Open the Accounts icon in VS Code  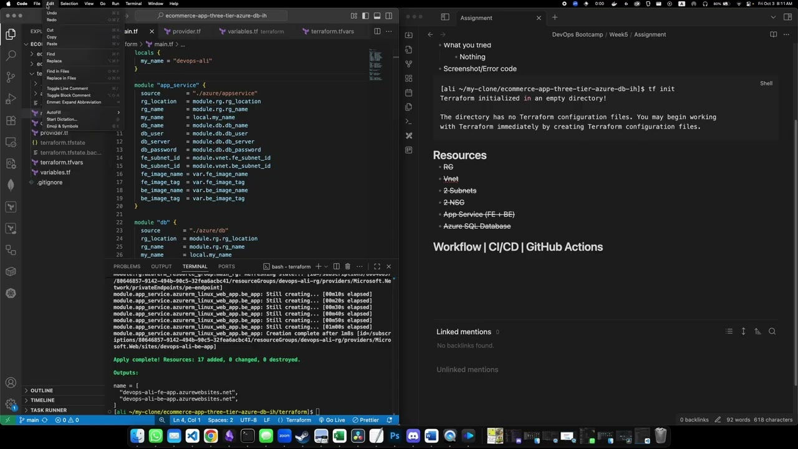(11, 383)
